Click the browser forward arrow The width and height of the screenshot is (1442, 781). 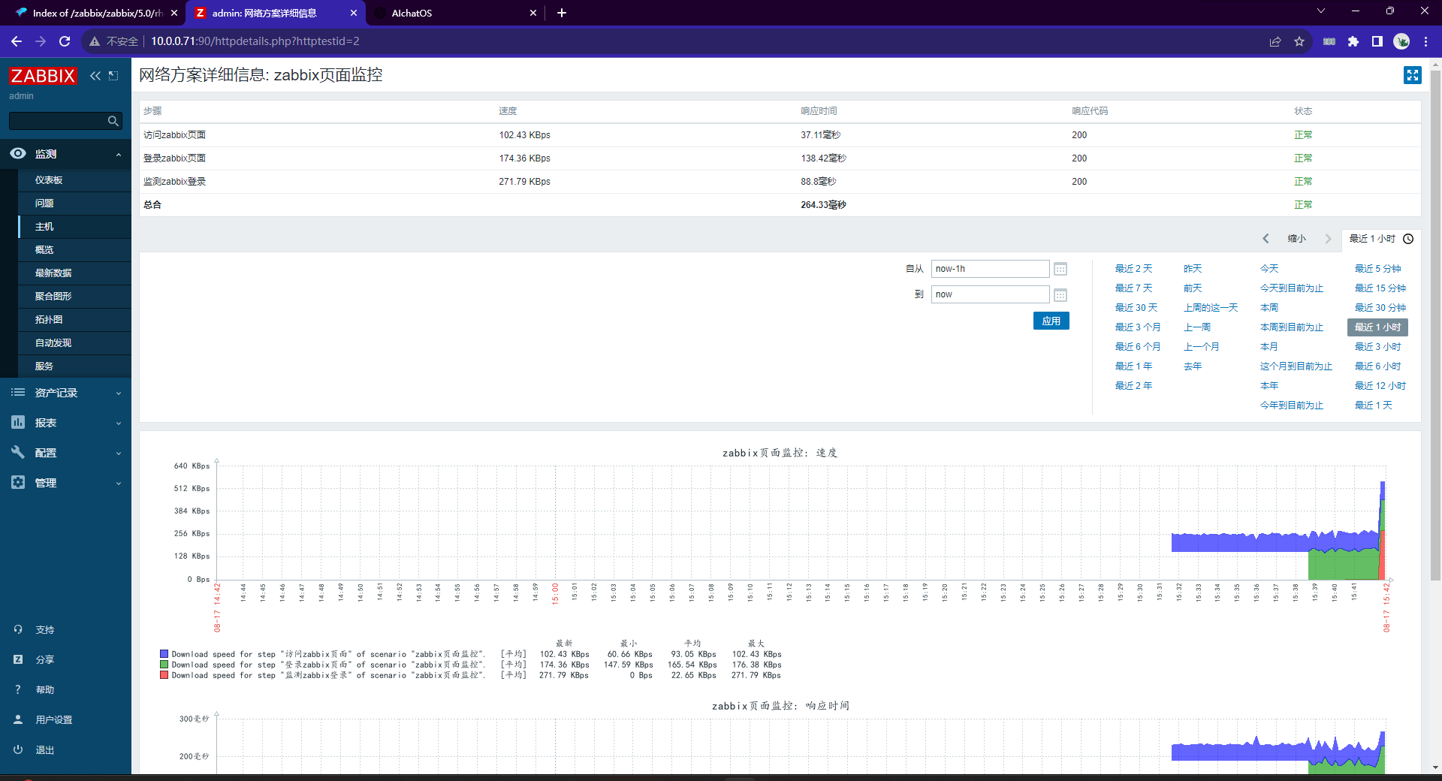click(x=41, y=41)
